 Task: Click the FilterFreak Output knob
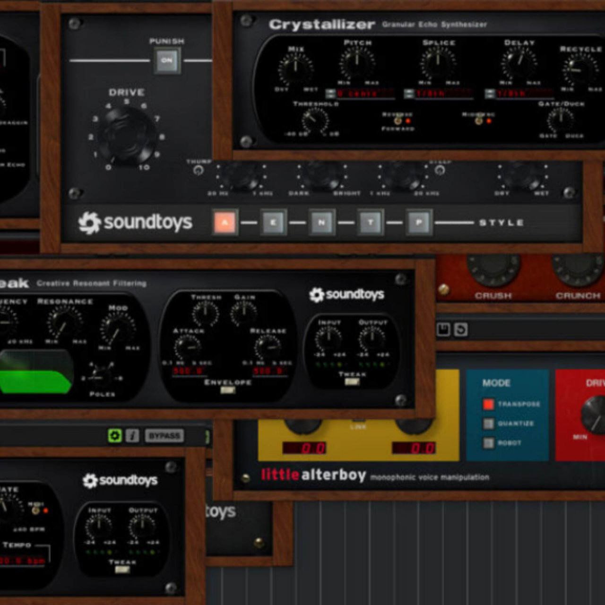click(372, 339)
